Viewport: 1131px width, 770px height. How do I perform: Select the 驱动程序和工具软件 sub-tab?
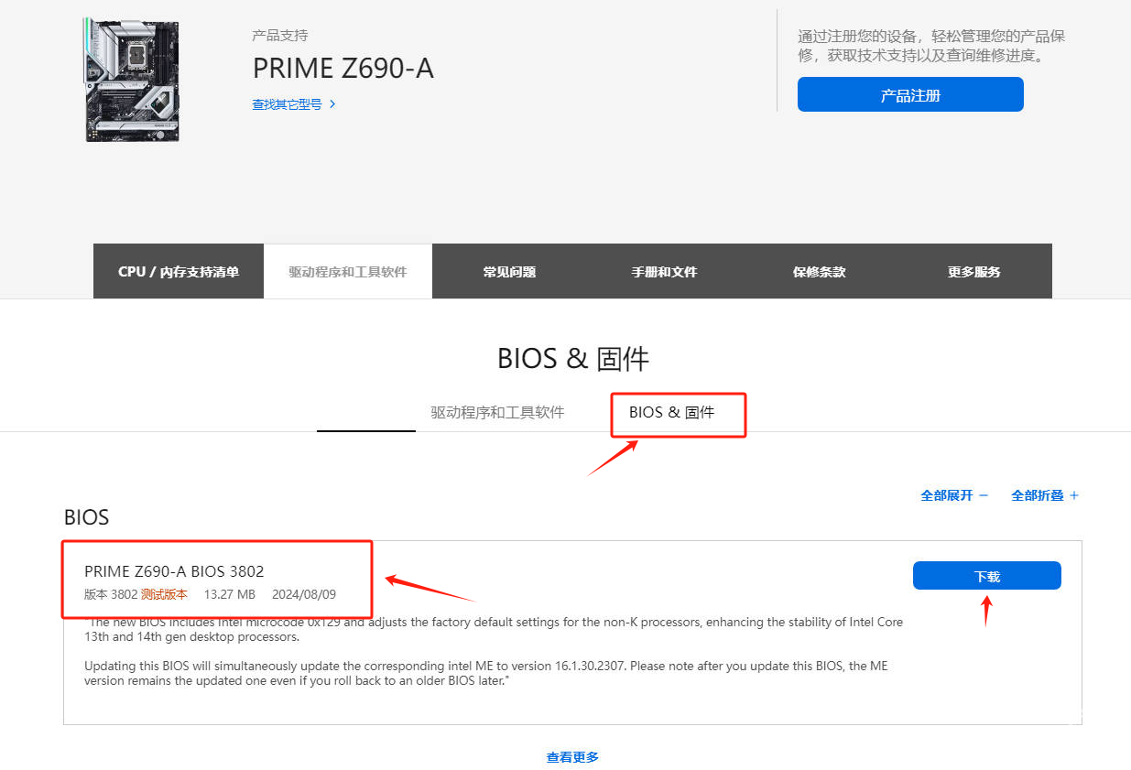coord(497,412)
